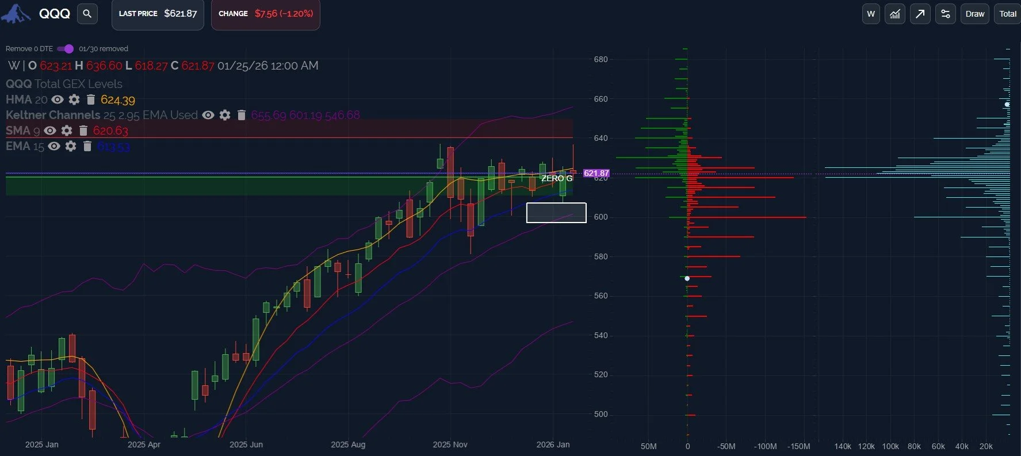Screen dimensions: 1021x456
Task: Click the Draw button
Action: pos(974,14)
